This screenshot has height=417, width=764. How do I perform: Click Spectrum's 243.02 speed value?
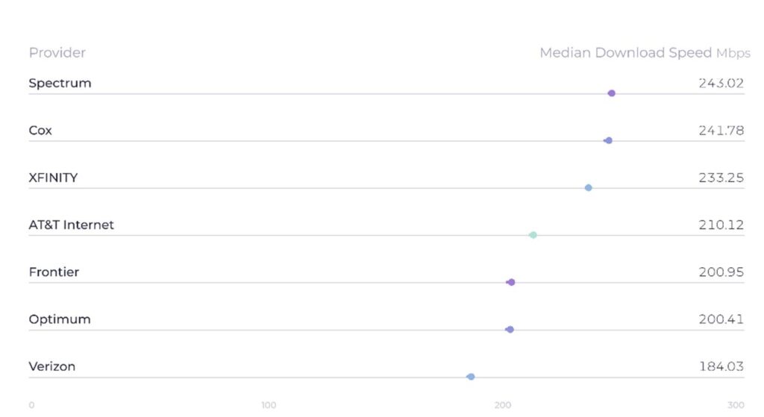point(721,83)
